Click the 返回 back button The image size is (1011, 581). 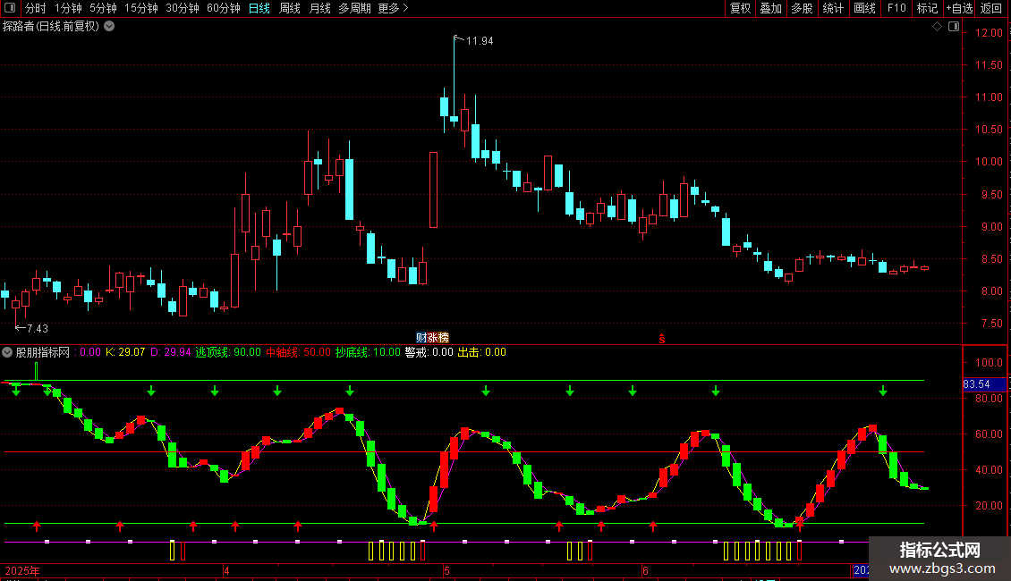pos(991,8)
